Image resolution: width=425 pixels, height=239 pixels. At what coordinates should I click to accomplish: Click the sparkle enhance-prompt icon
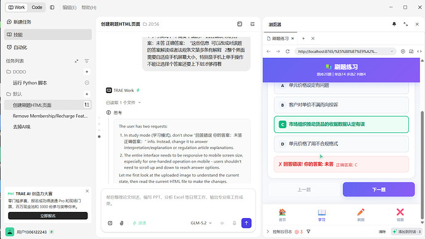pyautogui.click(x=222, y=223)
